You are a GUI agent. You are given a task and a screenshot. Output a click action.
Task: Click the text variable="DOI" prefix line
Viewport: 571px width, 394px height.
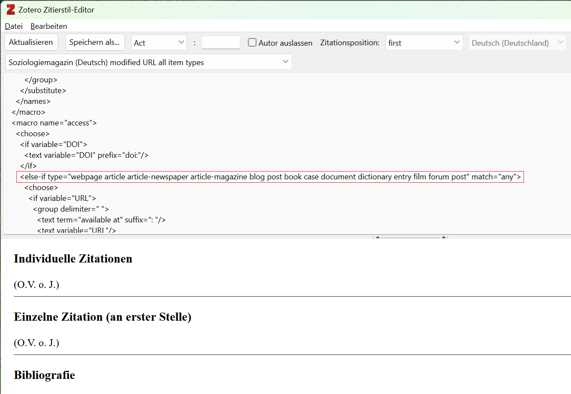[x=86, y=155]
